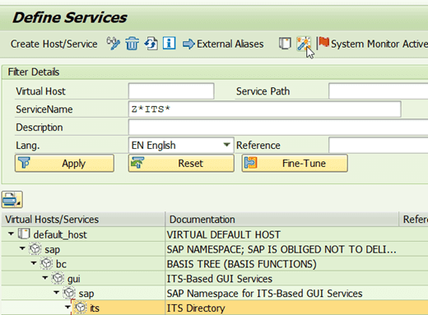Collapse the gui tree node
The image size is (428, 315).
pyautogui.click(x=45, y=278)
